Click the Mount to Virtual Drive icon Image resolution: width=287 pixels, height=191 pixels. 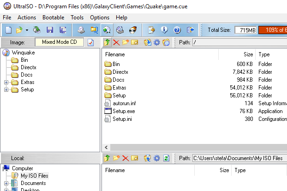click(x=120, y=30)
